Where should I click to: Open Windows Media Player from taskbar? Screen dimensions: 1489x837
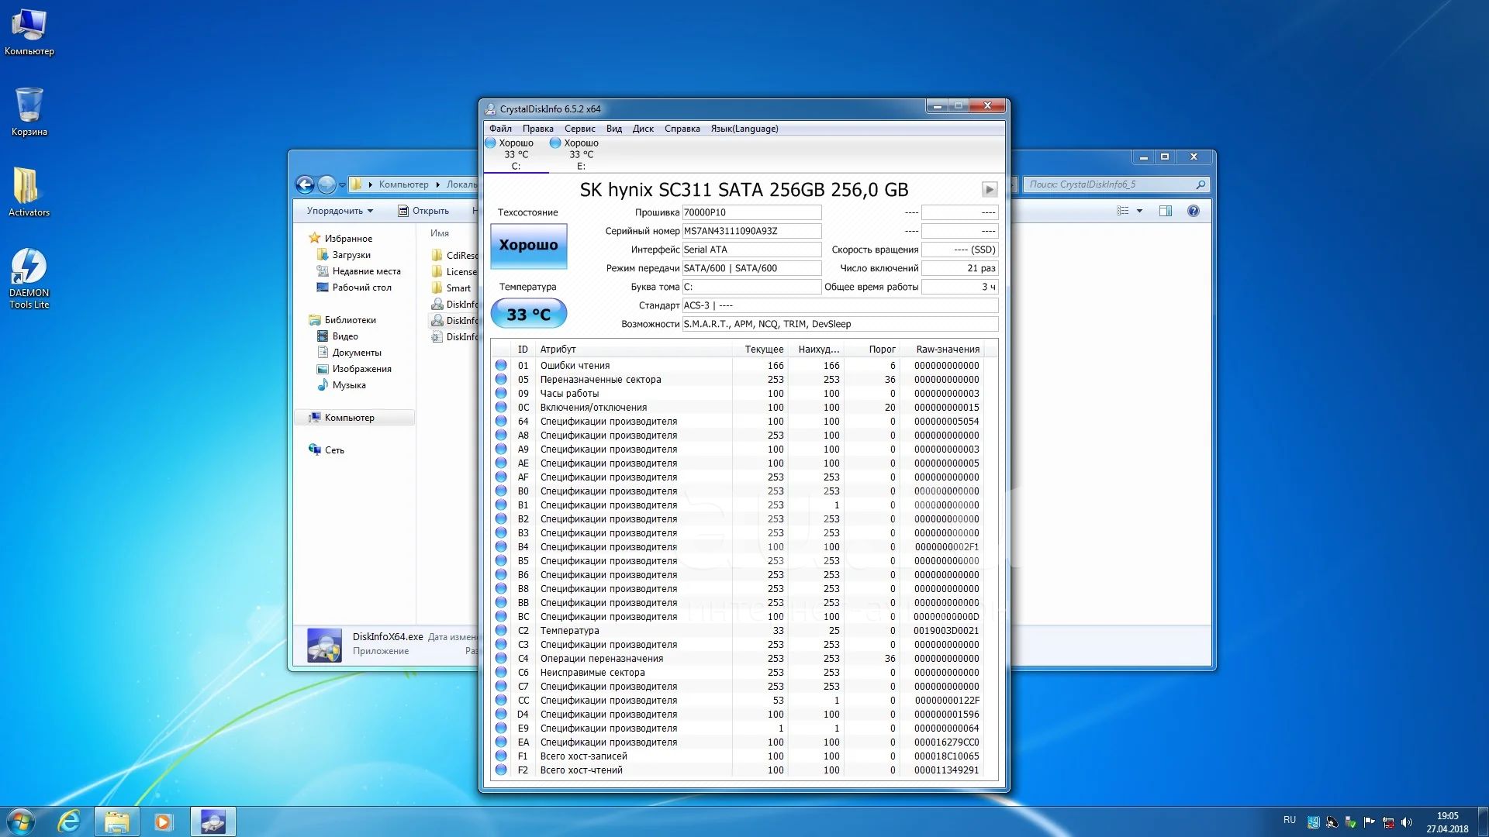[x=163, y=821]
